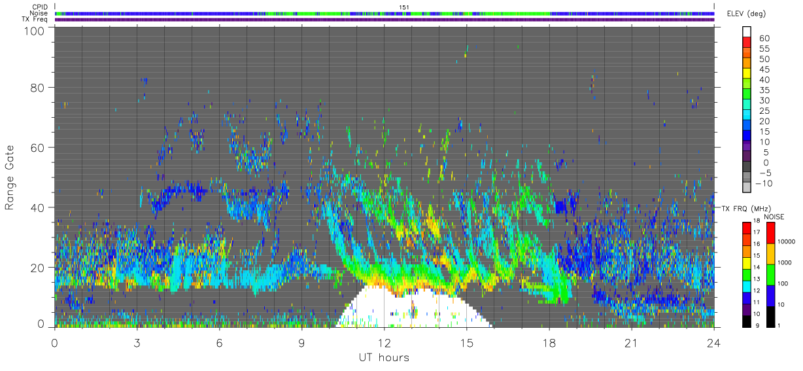Click the blue-green Noise strip above plot
Image resolution: width=803 pixels, height=371 pixels.
click(384, 13)
